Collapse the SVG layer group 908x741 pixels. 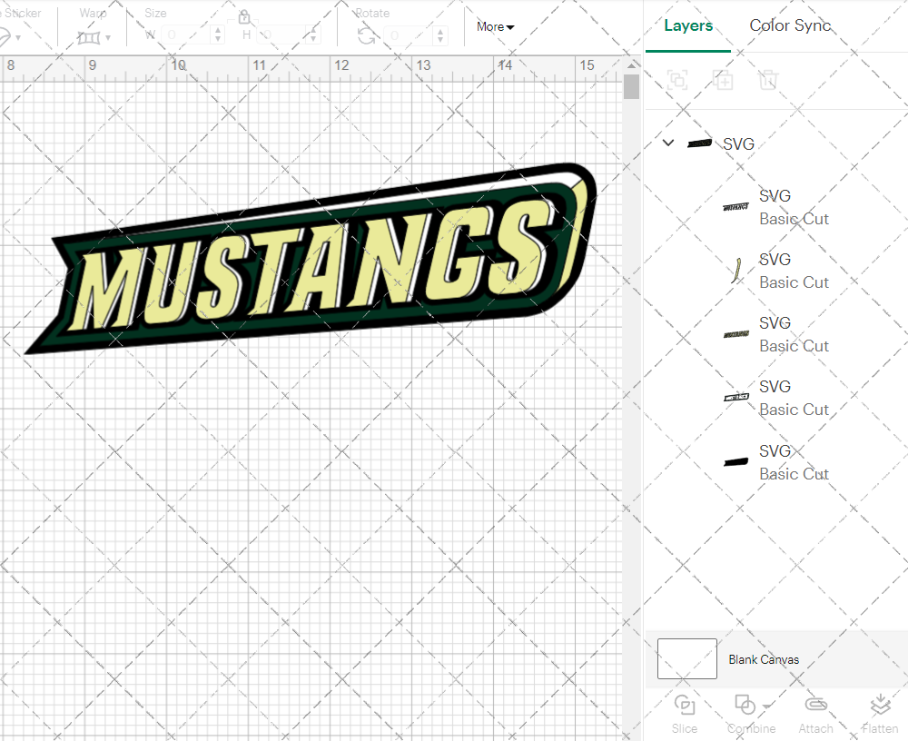[x=668, y=143]
